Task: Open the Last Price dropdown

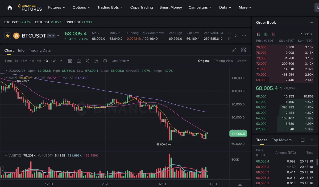Action: [x=121, y=61]
